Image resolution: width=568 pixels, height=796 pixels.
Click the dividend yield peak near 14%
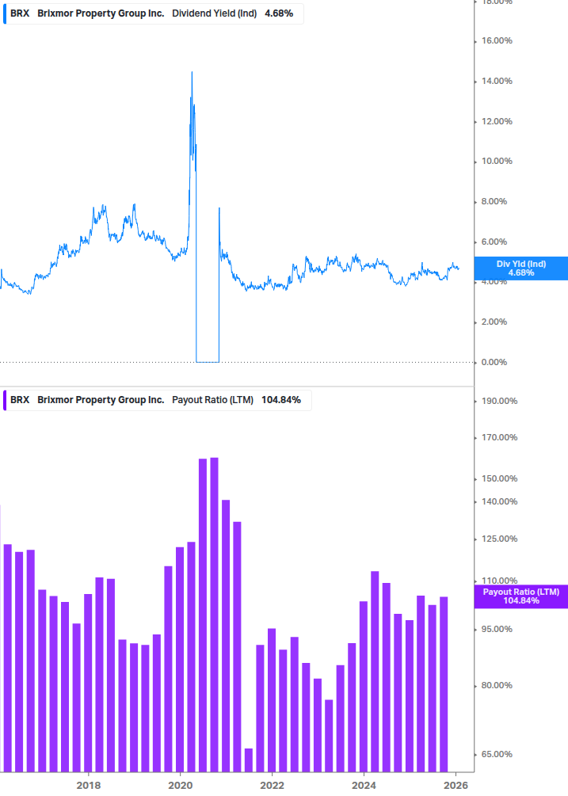pyautogui.click(x=192, y=73)
